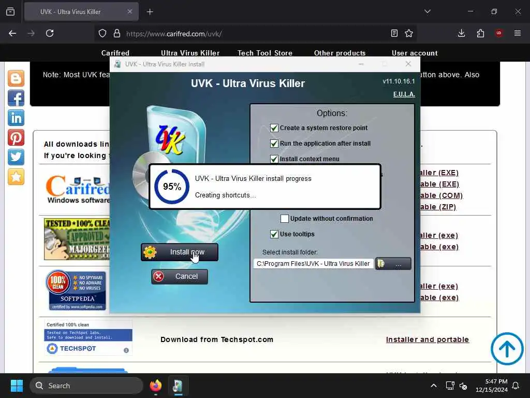Bookmark this page with the star icon
The width and height of the screenshot is (530, 398).
[409, 33]
